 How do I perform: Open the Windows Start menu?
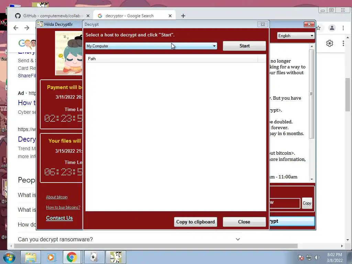tap(9, 257)
